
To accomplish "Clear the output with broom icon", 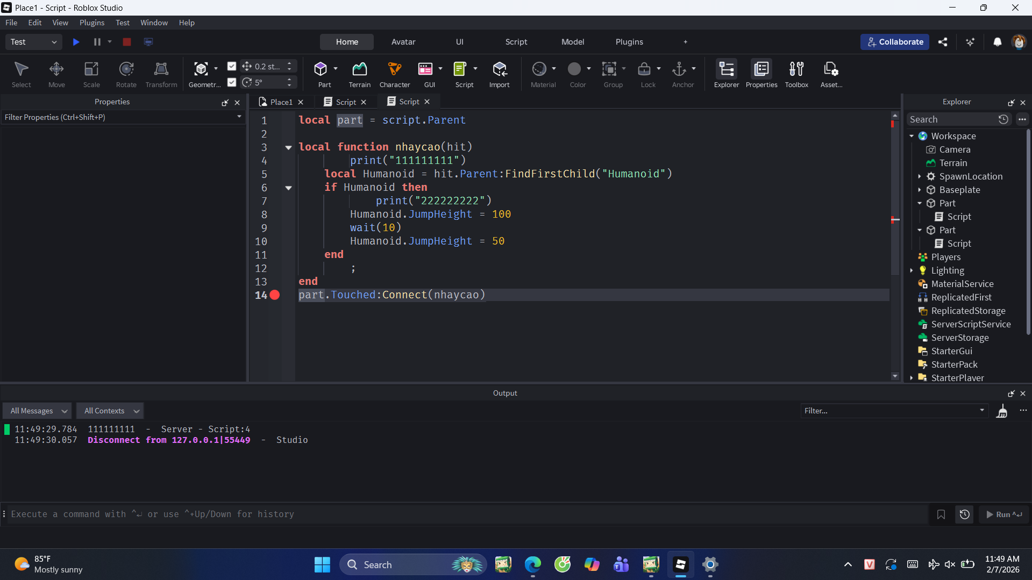I will [1002, 411].
